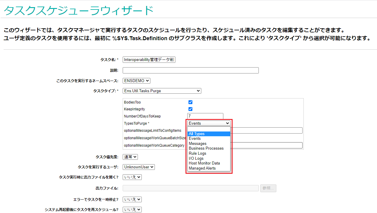Open the UnknownUser run-as dropdown

pyautogui.click(x=139, y=167)
